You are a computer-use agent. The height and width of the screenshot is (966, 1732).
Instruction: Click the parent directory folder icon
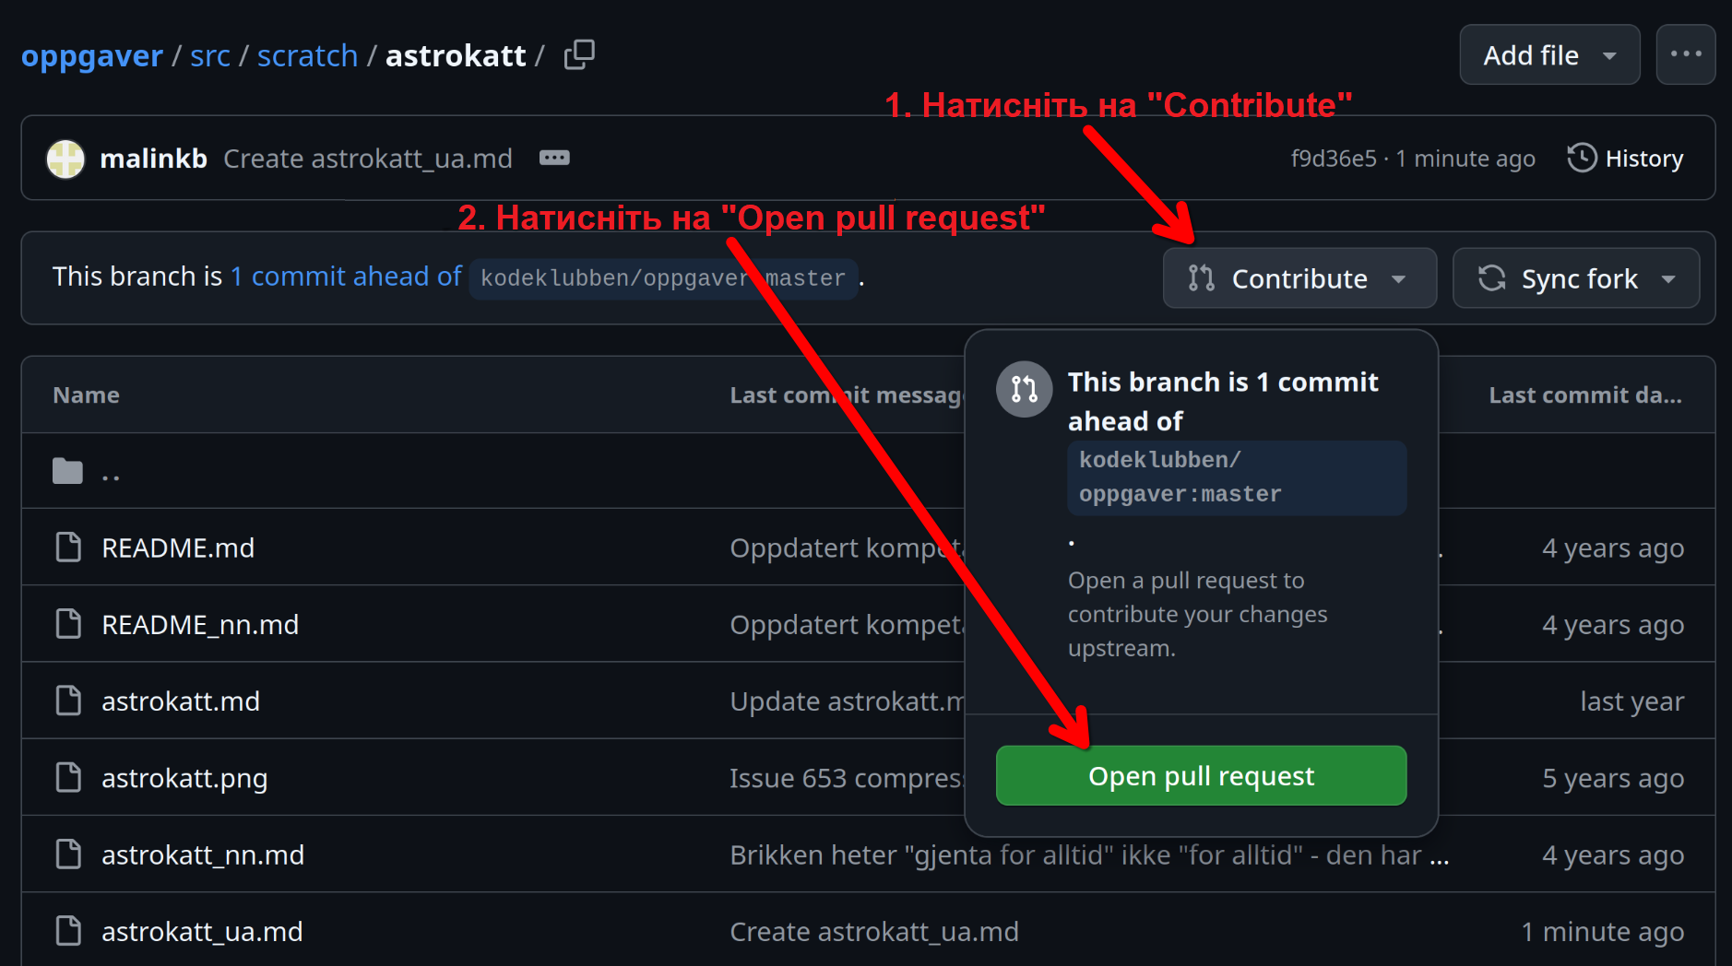click(67, 472)
